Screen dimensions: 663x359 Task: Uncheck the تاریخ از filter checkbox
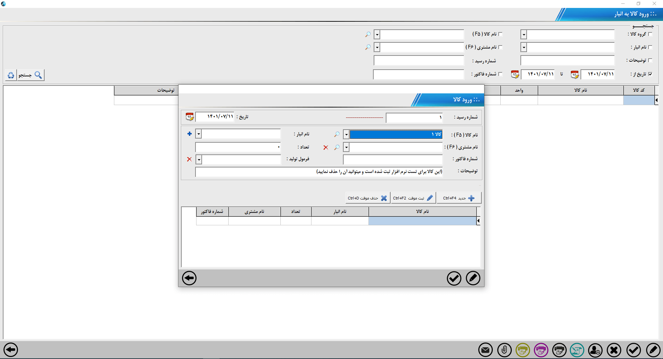[651, 74]
